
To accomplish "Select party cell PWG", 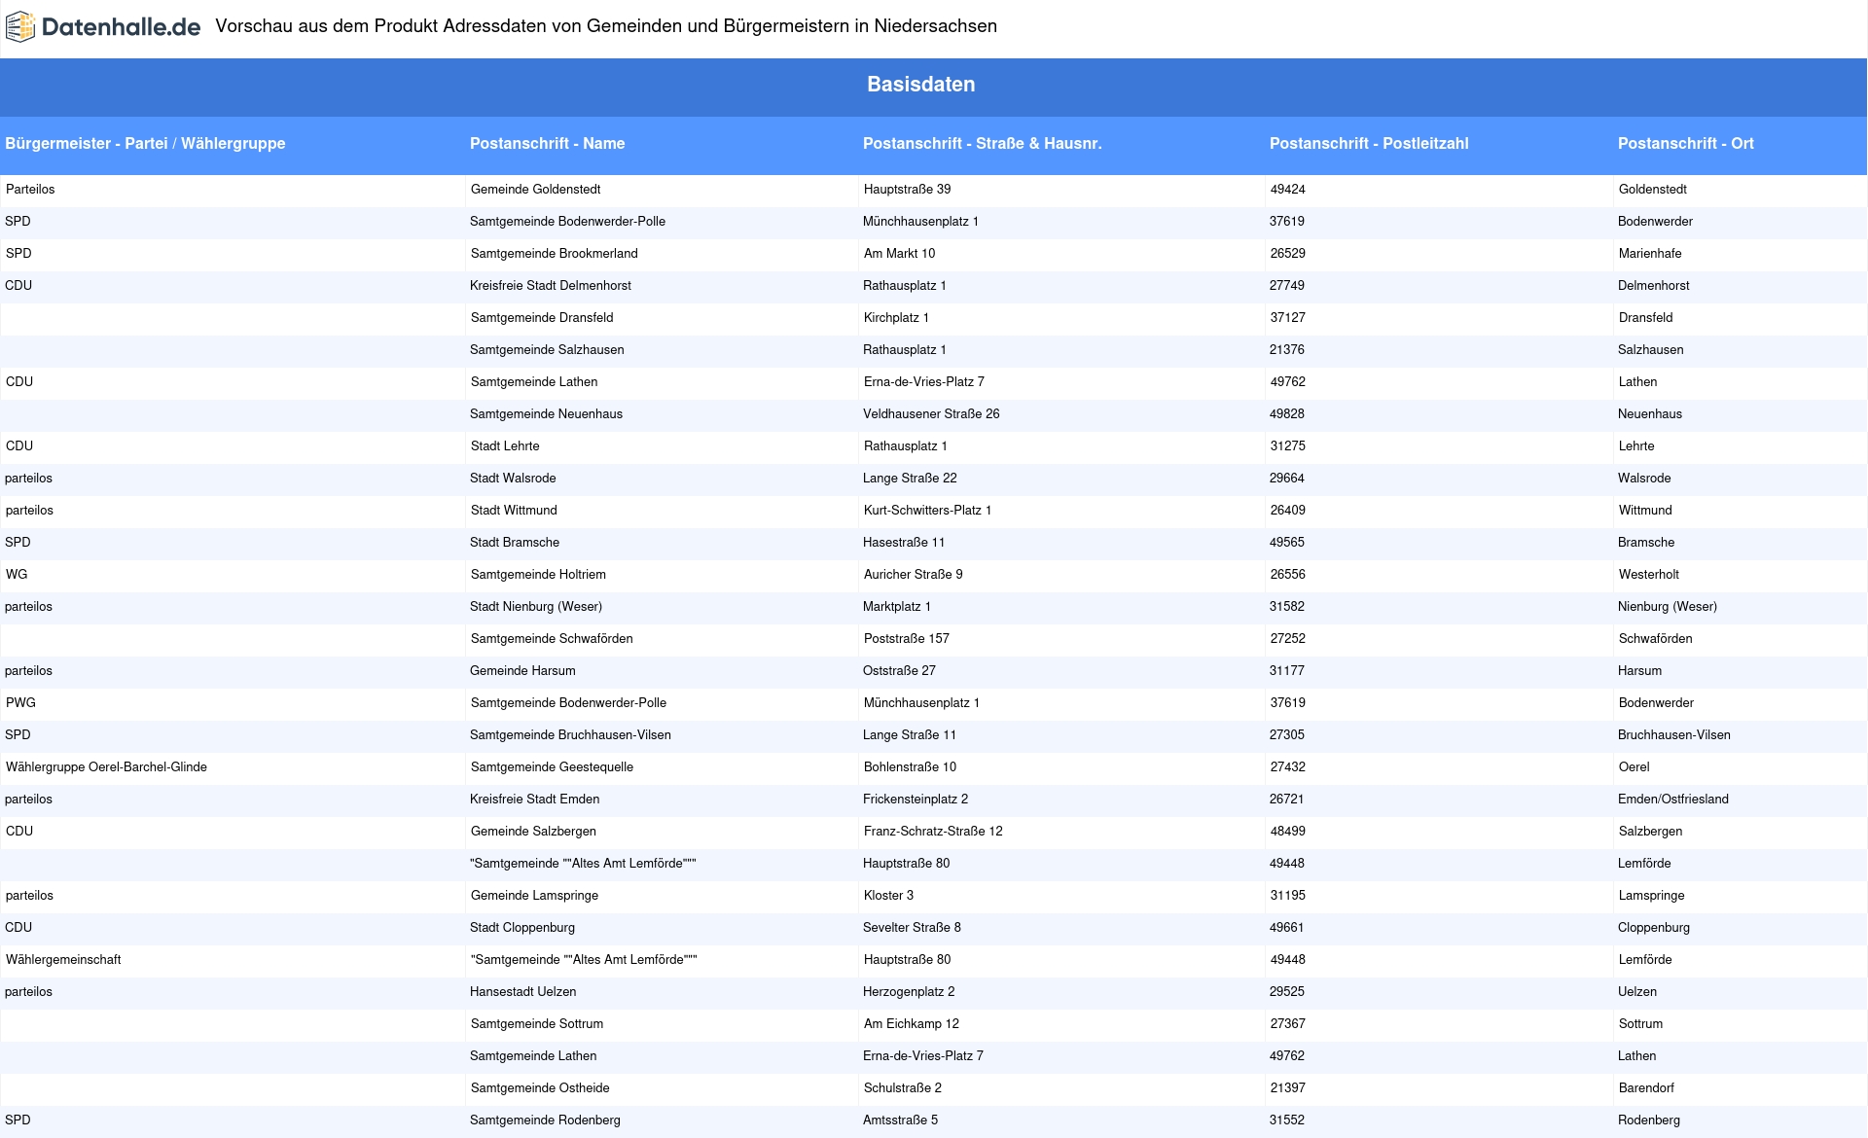I will click(x=20, y=703).
